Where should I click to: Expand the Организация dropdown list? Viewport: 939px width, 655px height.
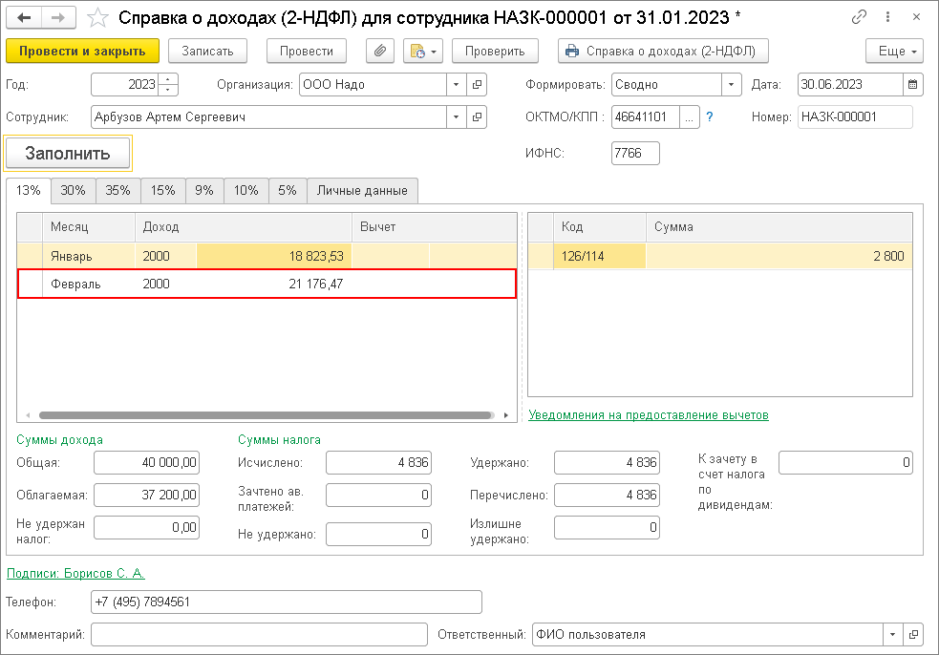tap(457, 84)
